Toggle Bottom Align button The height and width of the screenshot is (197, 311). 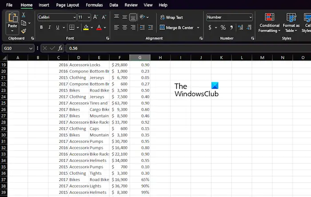coord(133,17)
